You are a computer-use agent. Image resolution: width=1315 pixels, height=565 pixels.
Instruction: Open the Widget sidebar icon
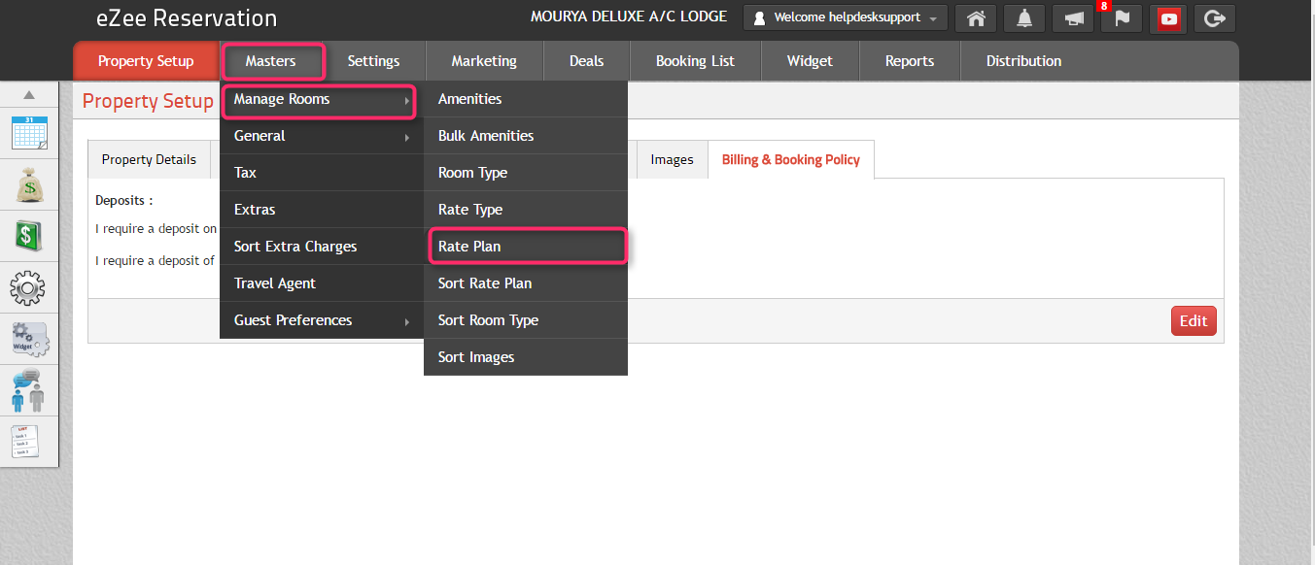pos(29,339)
